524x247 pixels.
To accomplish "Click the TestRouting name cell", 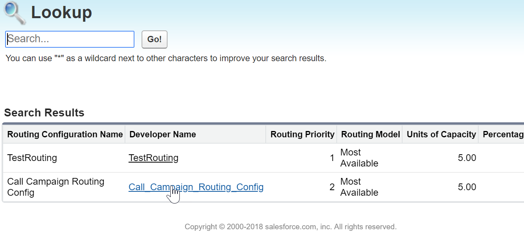I will (32, 158).
